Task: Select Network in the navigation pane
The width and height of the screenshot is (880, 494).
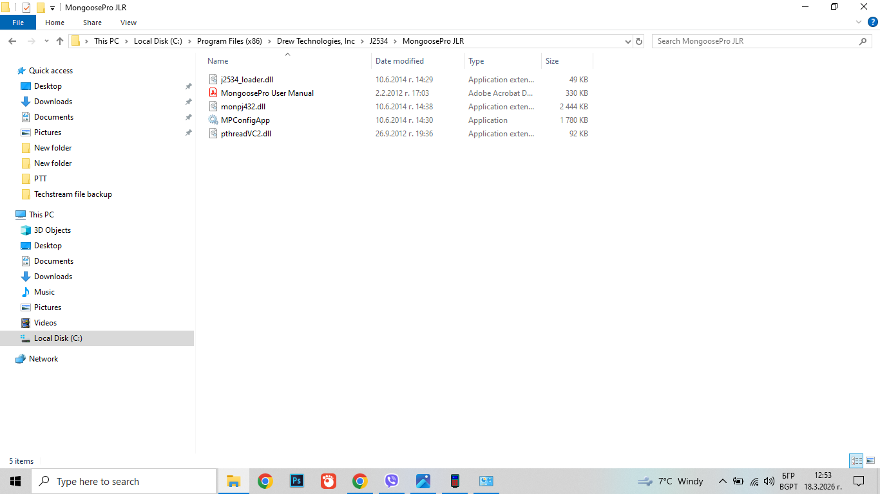Action: point(43,359)
